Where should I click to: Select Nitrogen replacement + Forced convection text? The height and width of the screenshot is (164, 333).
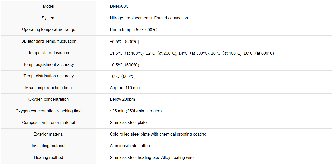point(149,18)
